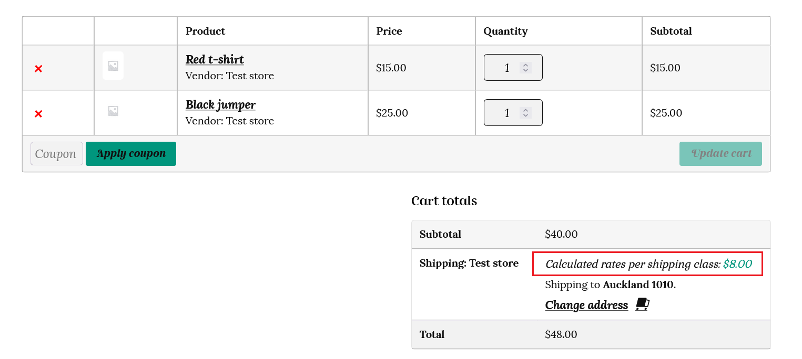The height and width of the screenshot is (359, 802).
Task: Decrease Black jumper quantity with down arrow
Action: pyautogui.click(x=525, y=115)
